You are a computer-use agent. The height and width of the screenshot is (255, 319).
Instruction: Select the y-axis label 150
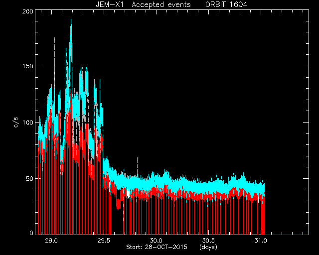(x=28, y=66)
